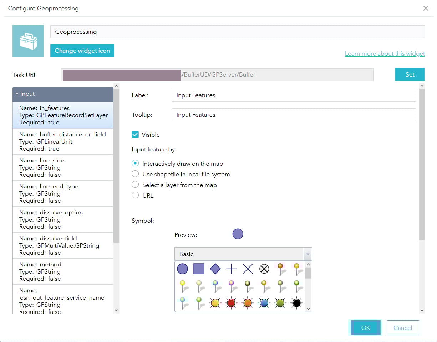Viewport: 437px width, 342px height.
Task: Open the line_side parameter
Action: (63, 167)
